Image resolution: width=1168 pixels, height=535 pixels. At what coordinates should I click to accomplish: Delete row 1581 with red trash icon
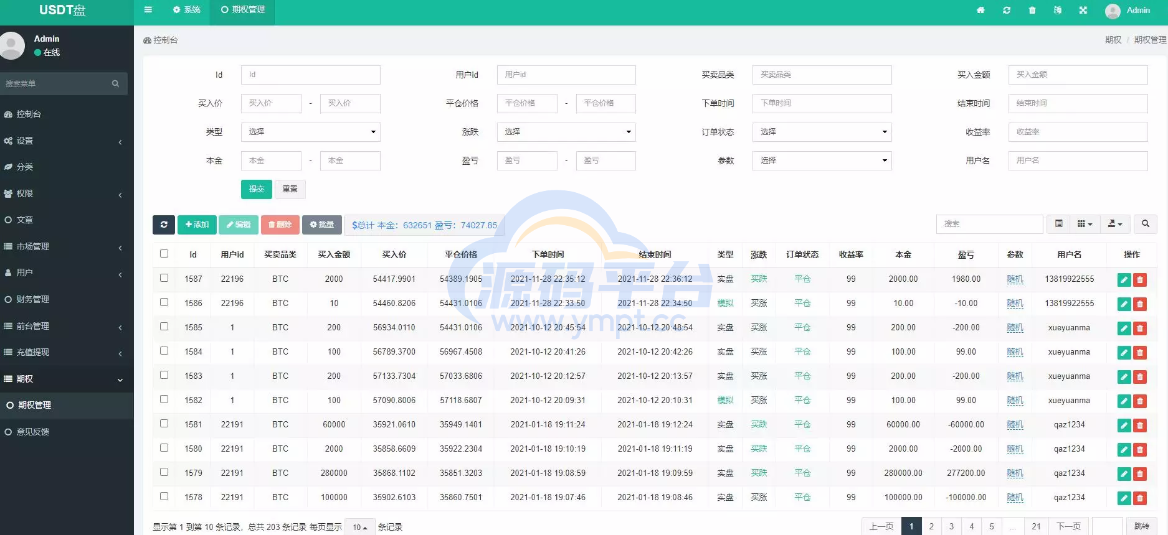1140,426
